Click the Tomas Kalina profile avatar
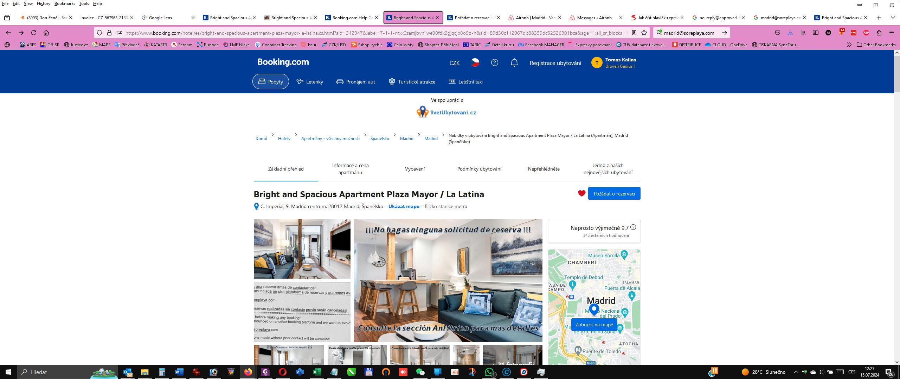The image size is (900, 379). (597, 63)
